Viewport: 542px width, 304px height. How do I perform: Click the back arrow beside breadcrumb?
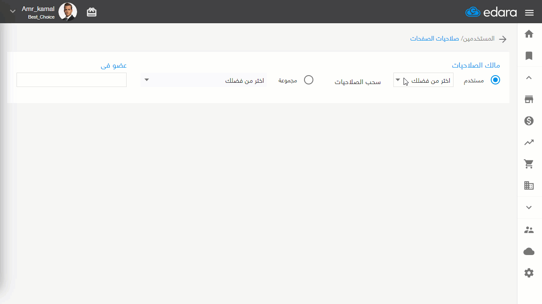(503, 39)
